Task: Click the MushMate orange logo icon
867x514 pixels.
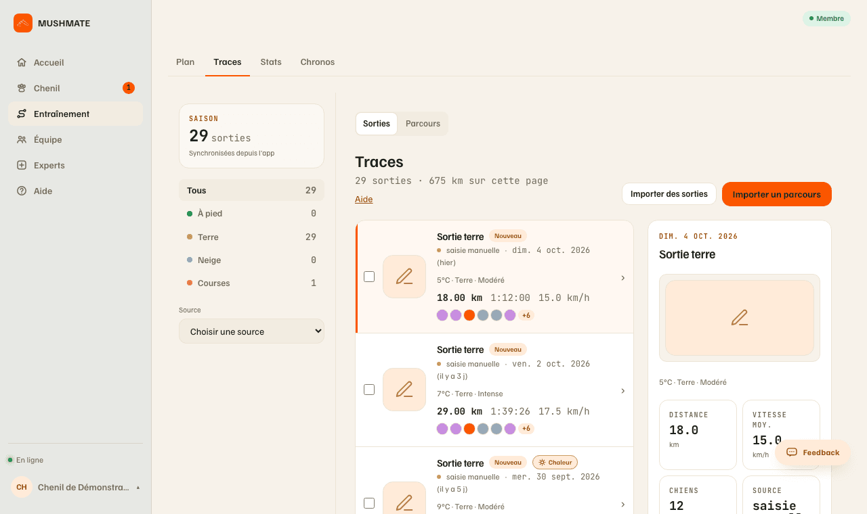Action: click(23, 23)
